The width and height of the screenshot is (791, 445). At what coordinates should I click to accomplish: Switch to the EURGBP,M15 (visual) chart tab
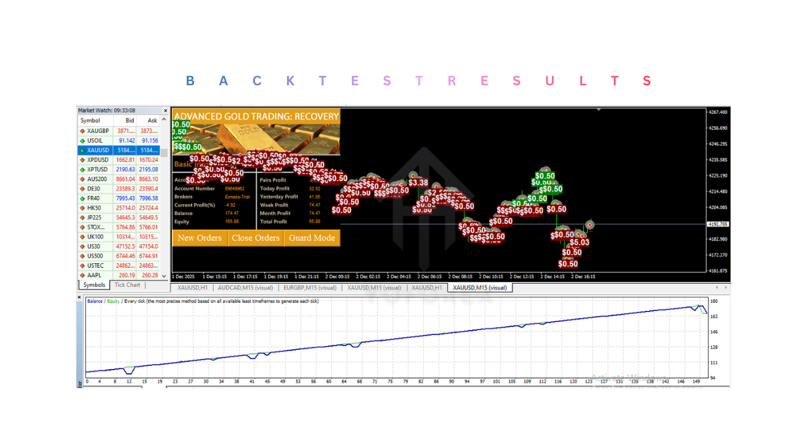pos(311,287)
